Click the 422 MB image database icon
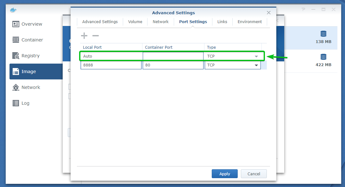The image size is (345, 187). (x=323, y=57)
